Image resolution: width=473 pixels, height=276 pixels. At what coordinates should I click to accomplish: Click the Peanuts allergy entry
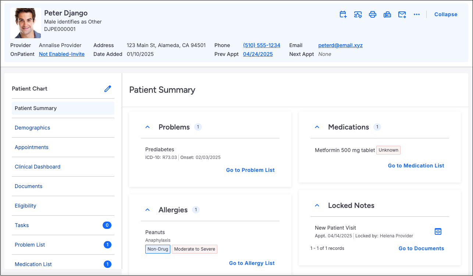[155, 232]
